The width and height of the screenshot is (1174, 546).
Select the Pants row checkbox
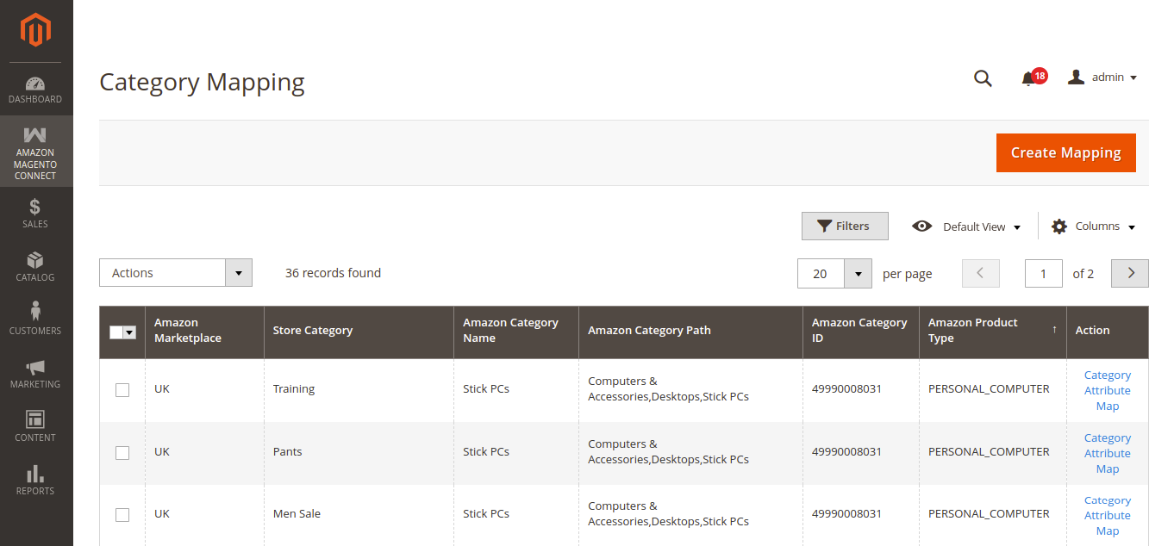[122, 453]
